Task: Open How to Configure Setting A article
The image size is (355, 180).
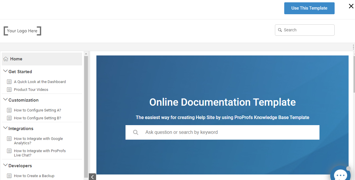Action: (38, 110)
